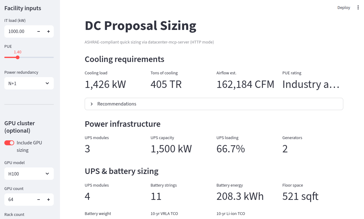Image resolution: width=364 pixels, height=219 pixels.
Task: Click Power redundancy dropdown arrow icon
Action: pos(47,83)
